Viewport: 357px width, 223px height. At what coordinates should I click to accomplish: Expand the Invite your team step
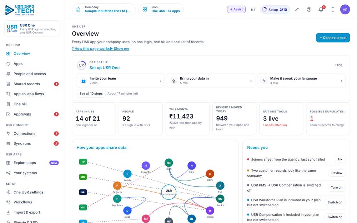point(121,81)
